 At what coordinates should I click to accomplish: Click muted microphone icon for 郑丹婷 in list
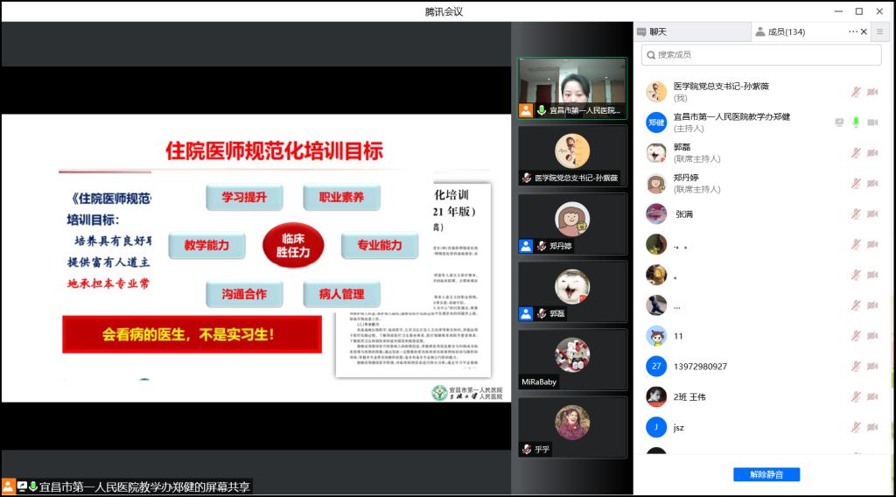[x=856, y=184]
